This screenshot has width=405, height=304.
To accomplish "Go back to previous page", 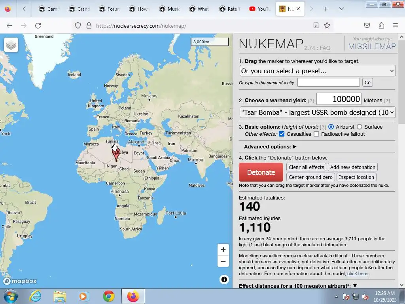I will pos(9,26).
